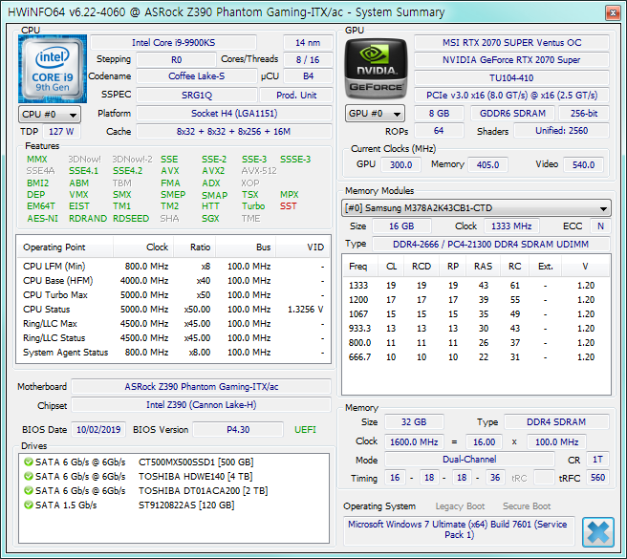Click the SGX feature flag
Screen dimensions: 627x559
pyautogui.click(x=210, y=219)
